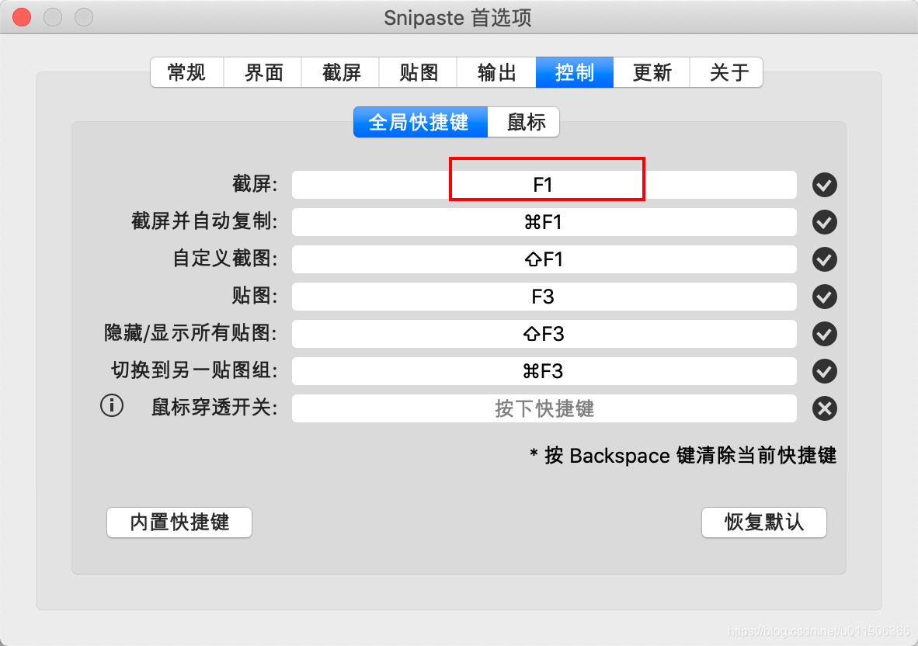Click the checkmark icon beside 自定义截图
Image resolution: width=918 pixels, height=646 pixels.
824,259
